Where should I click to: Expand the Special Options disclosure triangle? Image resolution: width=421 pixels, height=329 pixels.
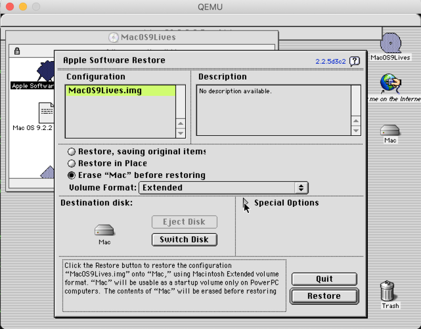point(246,203)
